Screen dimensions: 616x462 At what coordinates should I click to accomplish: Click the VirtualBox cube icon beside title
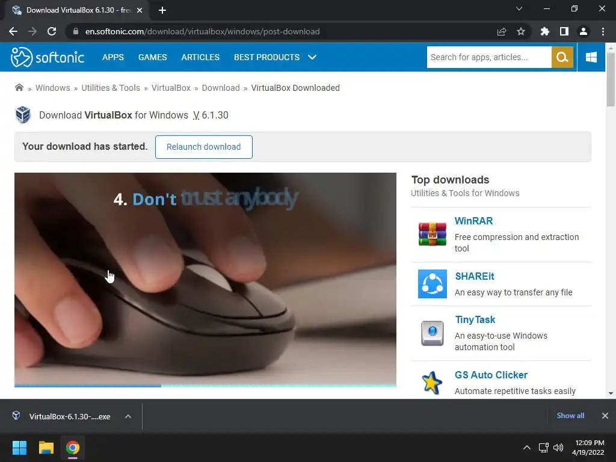(23, 115)
